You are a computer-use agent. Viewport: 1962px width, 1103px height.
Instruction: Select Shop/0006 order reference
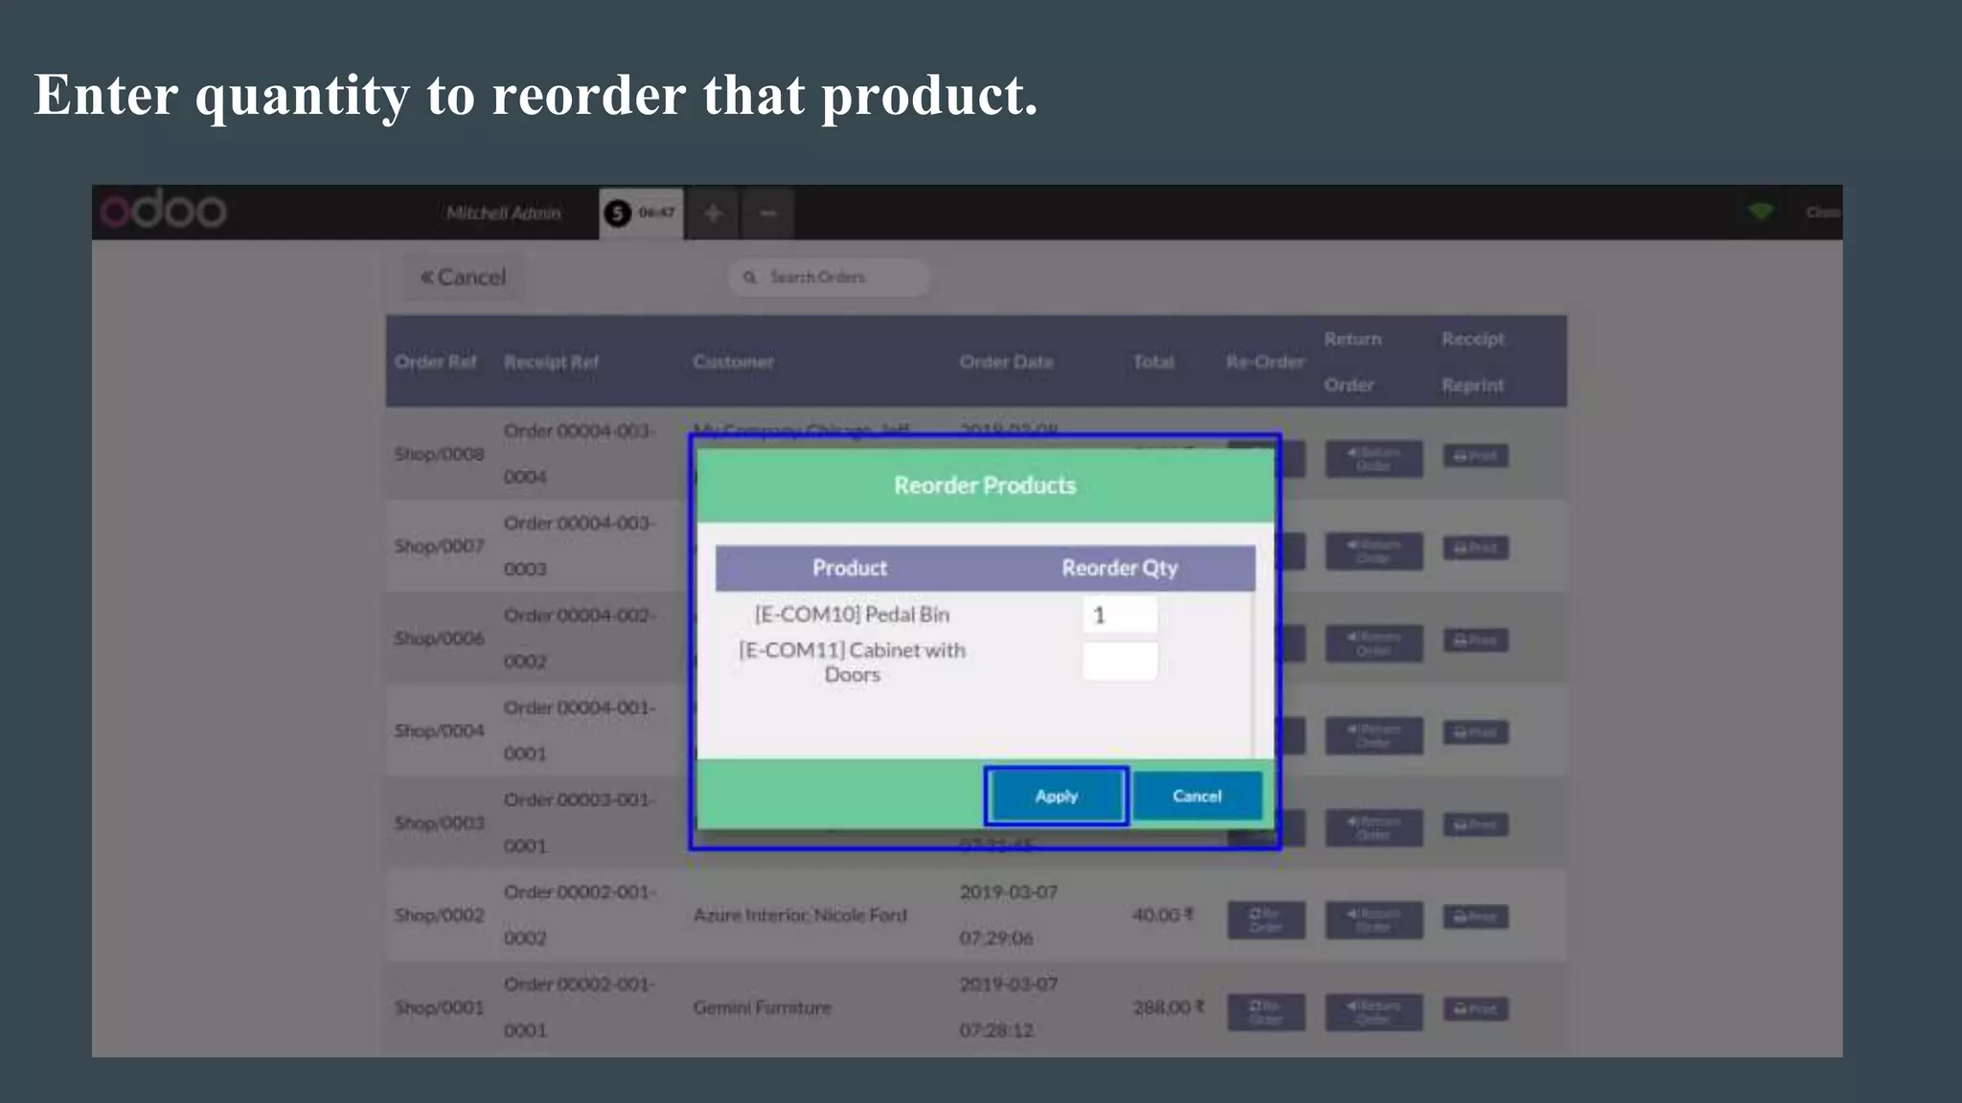(440, 638)
